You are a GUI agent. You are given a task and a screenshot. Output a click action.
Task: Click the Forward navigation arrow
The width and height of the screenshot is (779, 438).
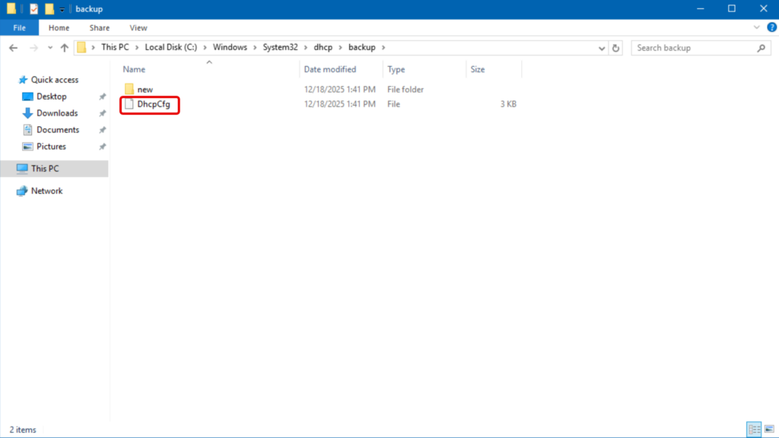pyautogui.click(x=33, y=48)
